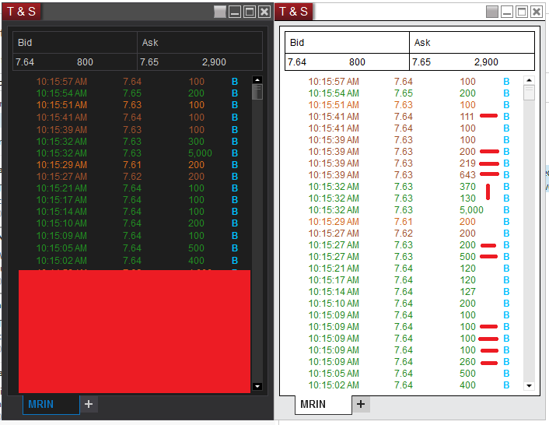Click the Bid header in the dark window
Screen dimensions: 549x425
point(75,42)
